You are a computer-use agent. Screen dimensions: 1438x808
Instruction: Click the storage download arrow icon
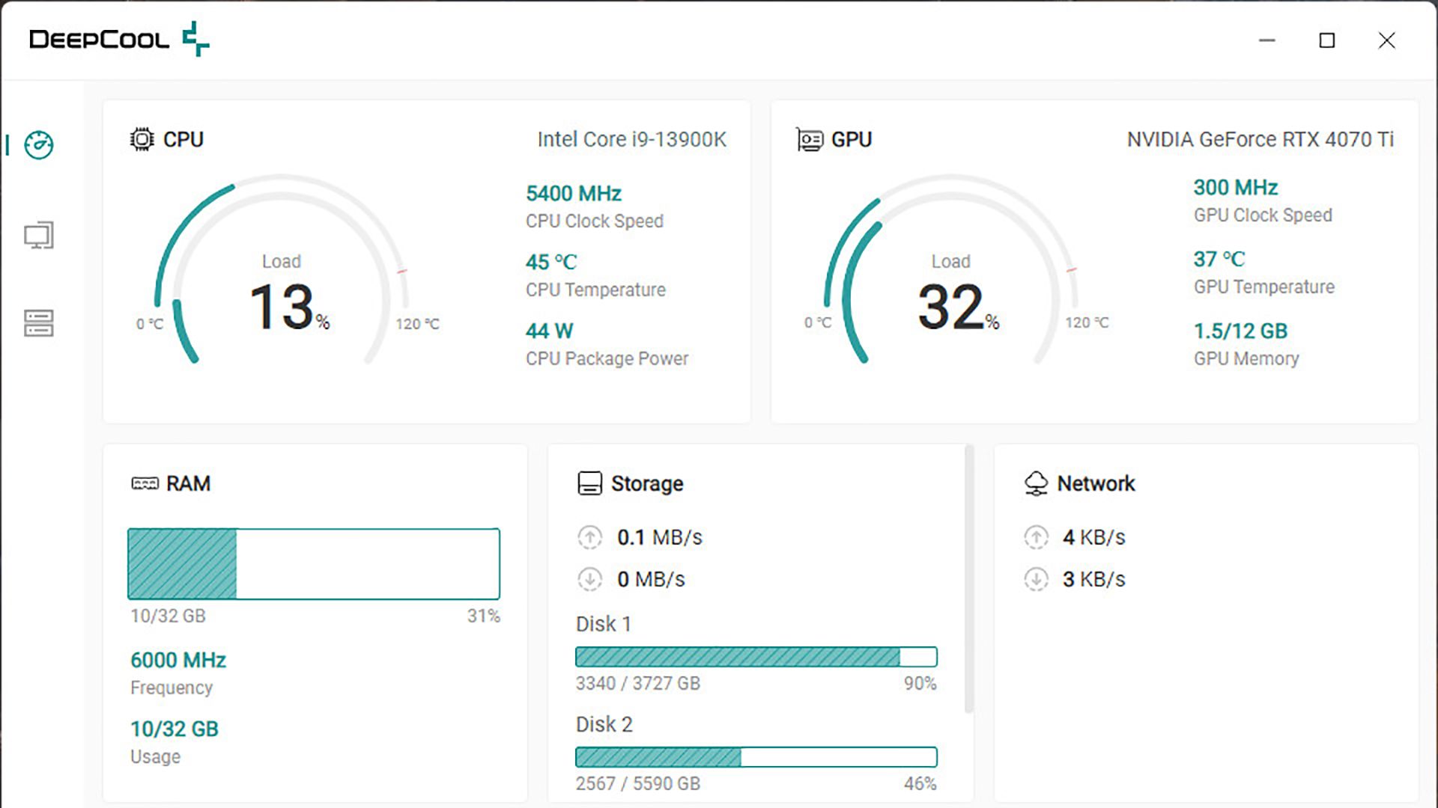589,579
